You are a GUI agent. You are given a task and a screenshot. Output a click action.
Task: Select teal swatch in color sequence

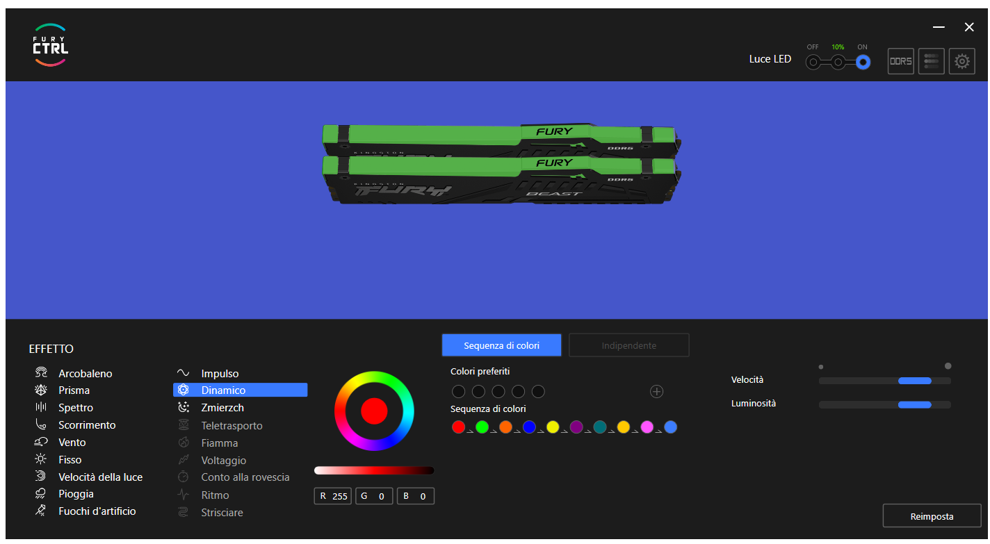(600, 427)
